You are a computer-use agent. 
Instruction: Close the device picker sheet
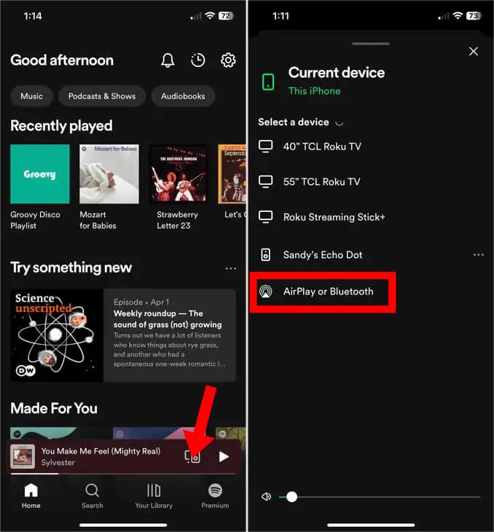click(474, 52)
